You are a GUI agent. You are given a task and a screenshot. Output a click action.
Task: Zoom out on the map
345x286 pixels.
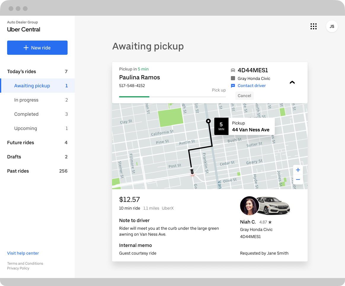298,180
